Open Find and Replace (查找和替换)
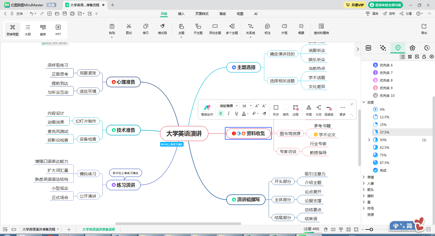This screenshot has width=435, height=236. 321,29
